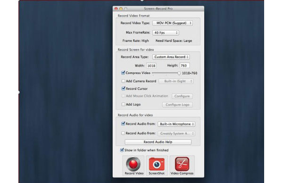Close the Screen-Record Pro window
This screenshot has width=283, height=183.
click(116, 8)
